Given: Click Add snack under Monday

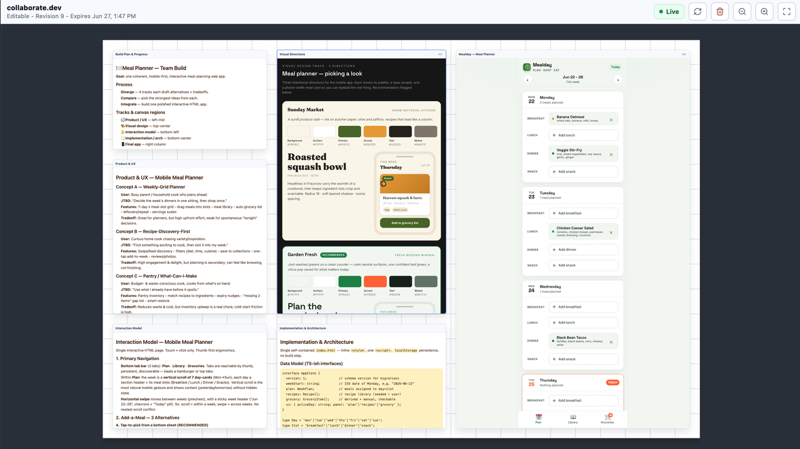Looking at the screenshot, I should coord(584,171).
